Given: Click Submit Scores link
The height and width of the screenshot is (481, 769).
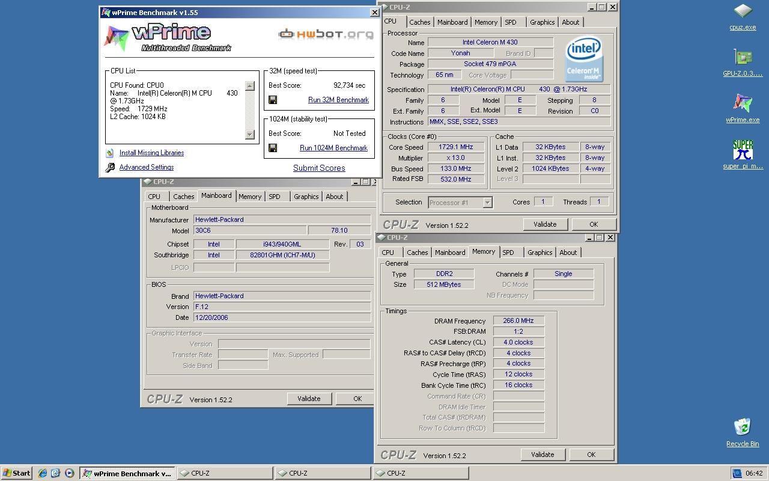Looking at the screenshot, I should coord(319,168).
